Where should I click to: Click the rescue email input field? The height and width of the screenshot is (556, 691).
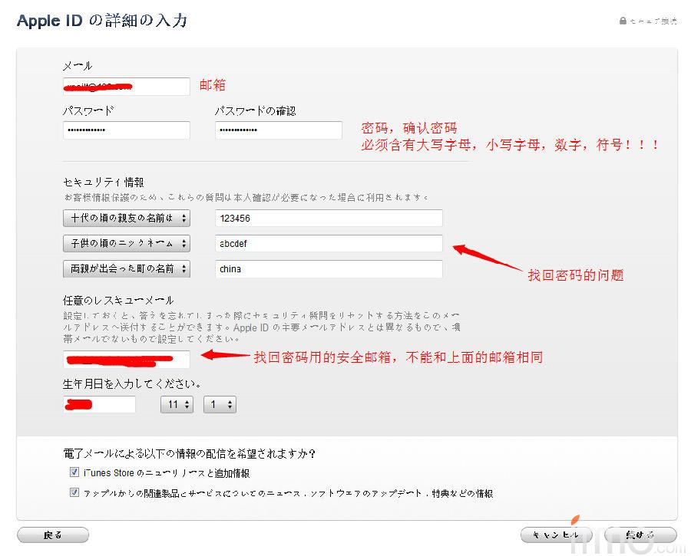127,359
